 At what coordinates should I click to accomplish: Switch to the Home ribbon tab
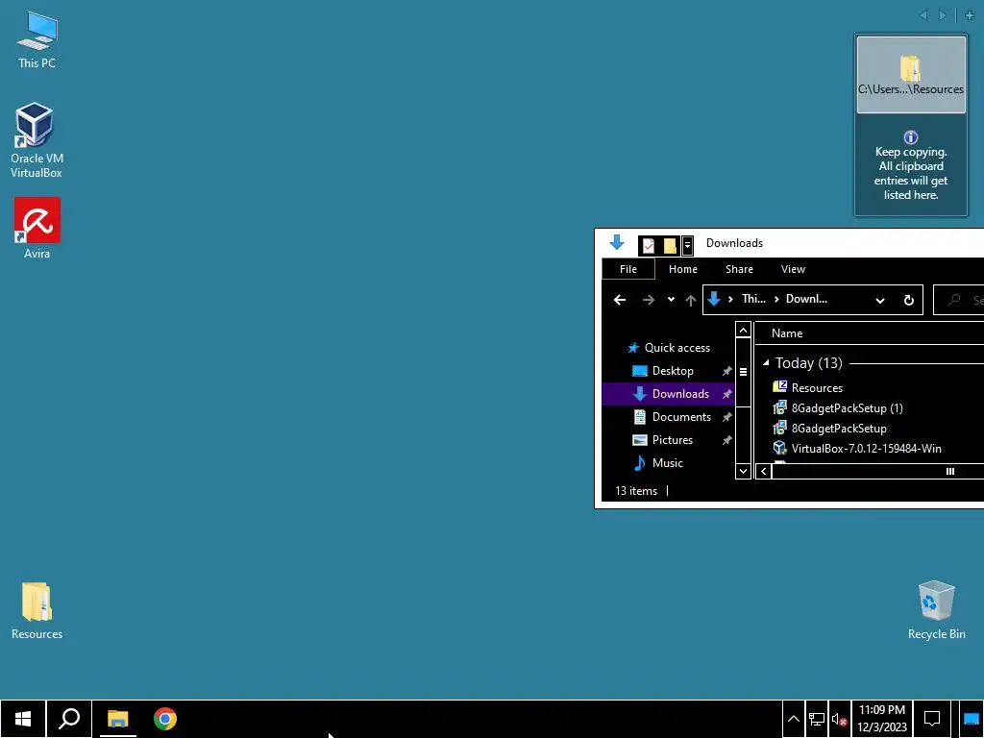[683, 269]
